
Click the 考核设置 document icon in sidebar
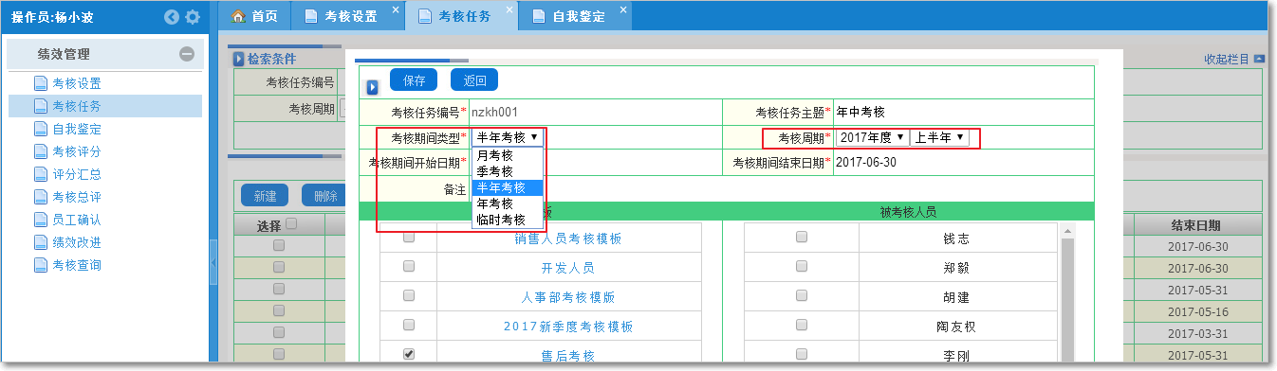coord(41,83)
